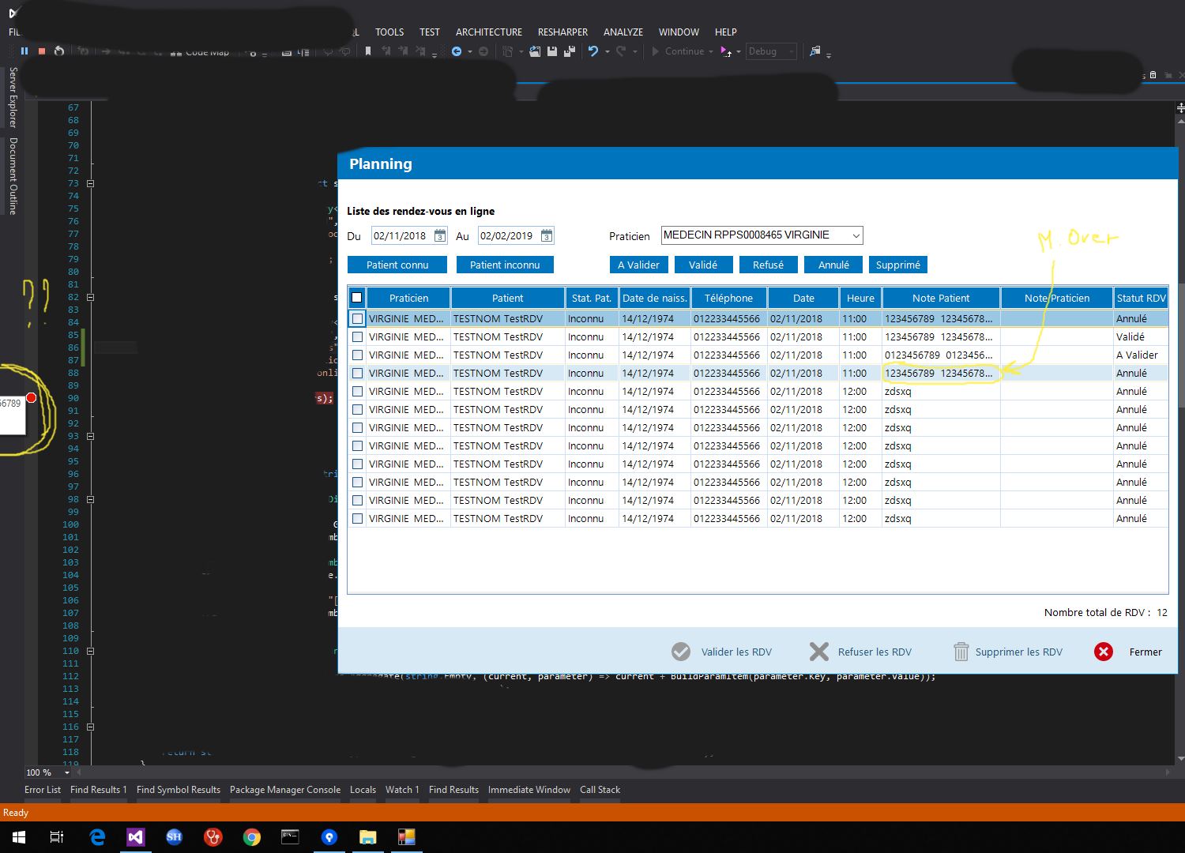Click the Note Patient column header
The height and width of the screenshot is (853, 1185).
[941, 298]
